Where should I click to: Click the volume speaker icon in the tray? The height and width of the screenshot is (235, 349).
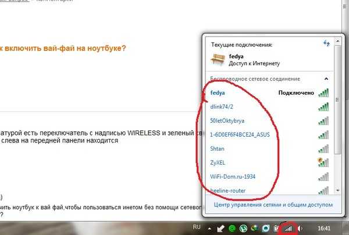[x=300, y=229]
